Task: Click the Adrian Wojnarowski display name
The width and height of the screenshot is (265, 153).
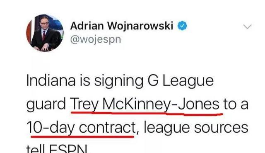Action: 122,26
